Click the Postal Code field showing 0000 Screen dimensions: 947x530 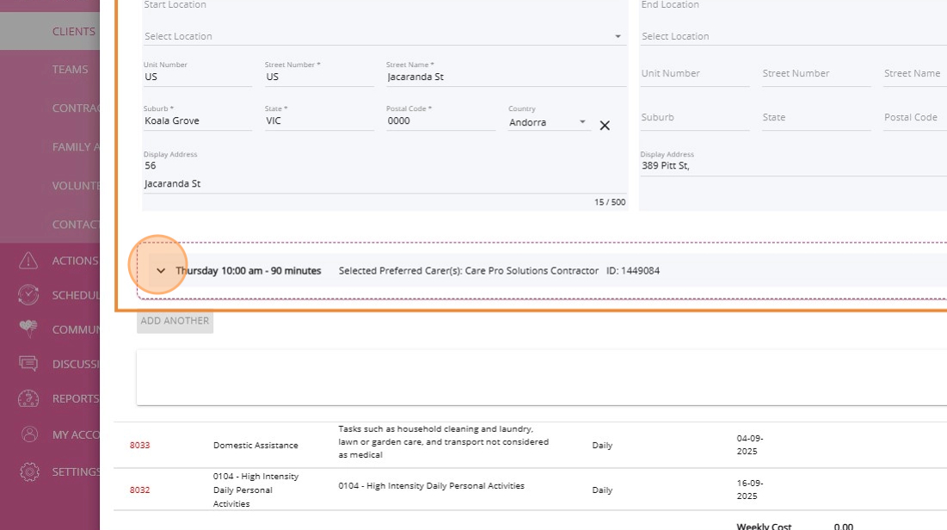440,121
